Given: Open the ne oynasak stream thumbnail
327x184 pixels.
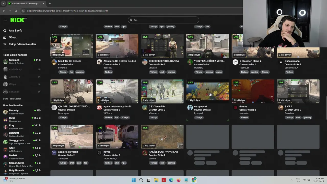Looking at the screenshot, I should coord(207,91).
